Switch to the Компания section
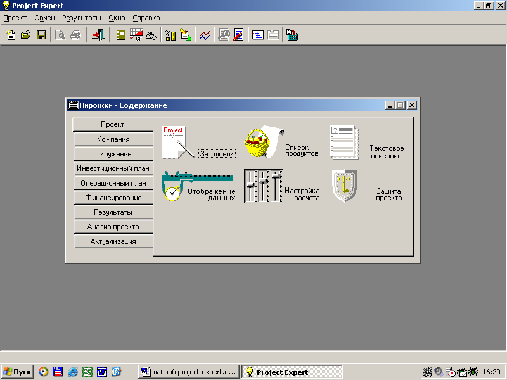Image resolution: width=507 pixels, height=380 pixels. (113, 139)
